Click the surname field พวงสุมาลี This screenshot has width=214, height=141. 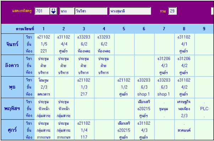pyautogui.click(x=130, y=11)
